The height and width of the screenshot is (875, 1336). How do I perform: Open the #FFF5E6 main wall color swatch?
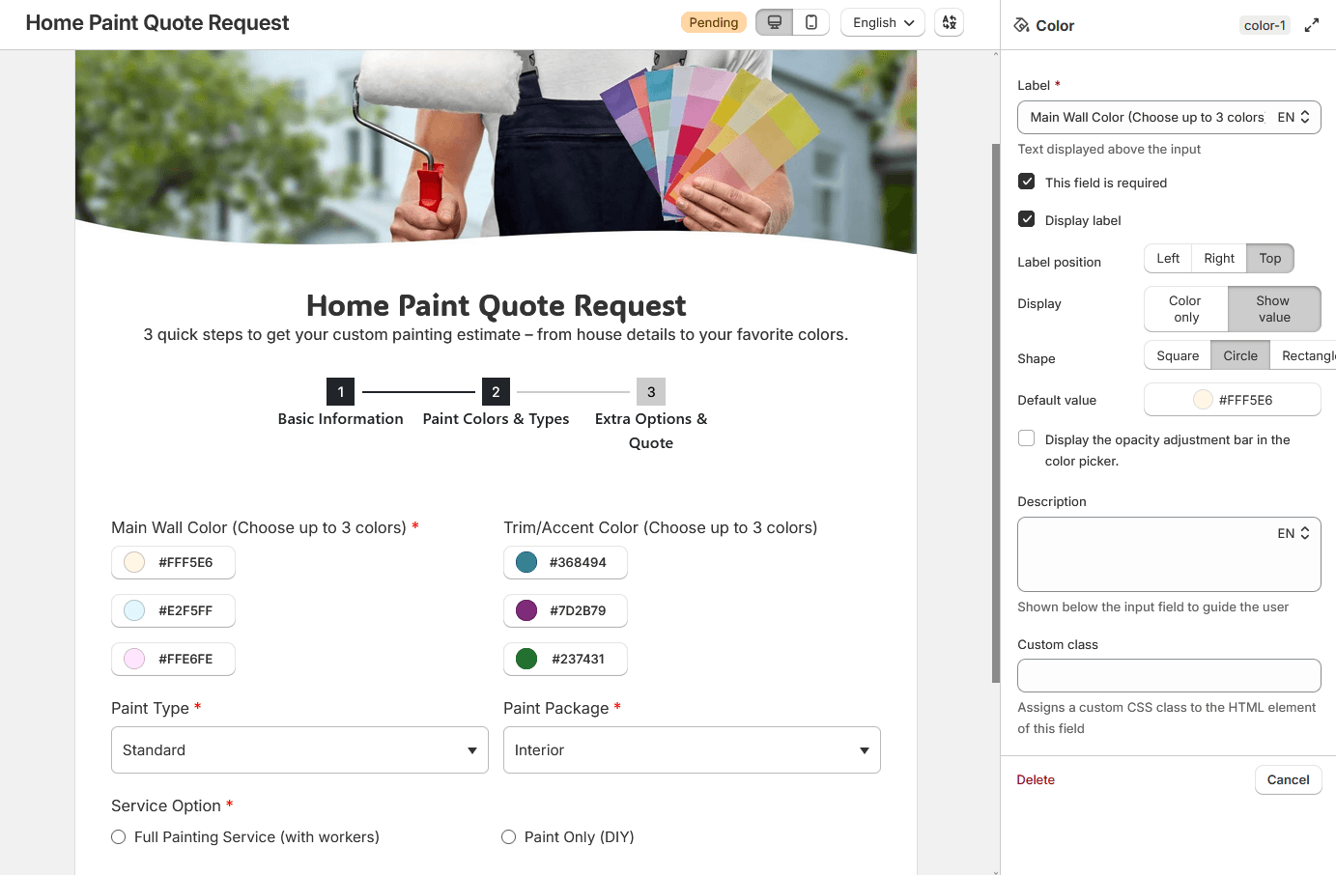[173, 562]
